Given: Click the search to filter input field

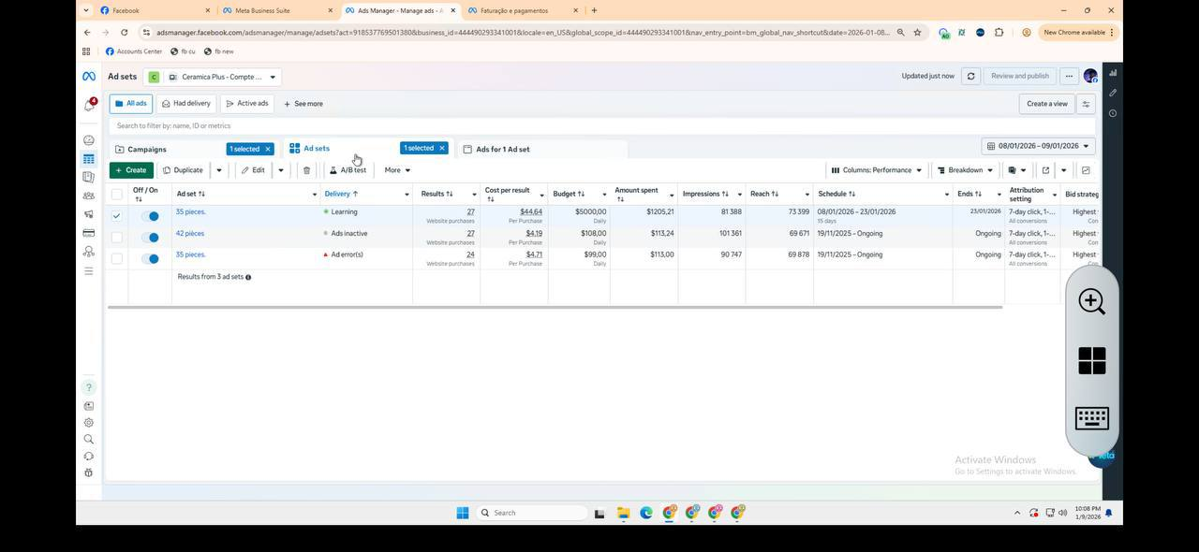Looking at the screenshot, I should tap(599, 125).
